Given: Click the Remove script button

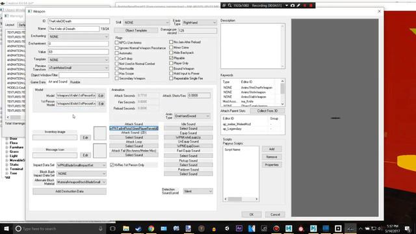Looking at the screenshot, I should [272, 157].
